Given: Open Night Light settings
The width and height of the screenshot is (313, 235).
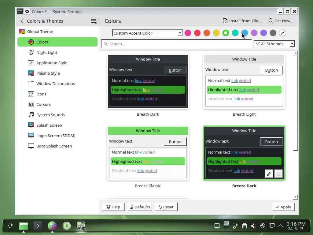Looking at the screenshot, I should click(57, 52).
